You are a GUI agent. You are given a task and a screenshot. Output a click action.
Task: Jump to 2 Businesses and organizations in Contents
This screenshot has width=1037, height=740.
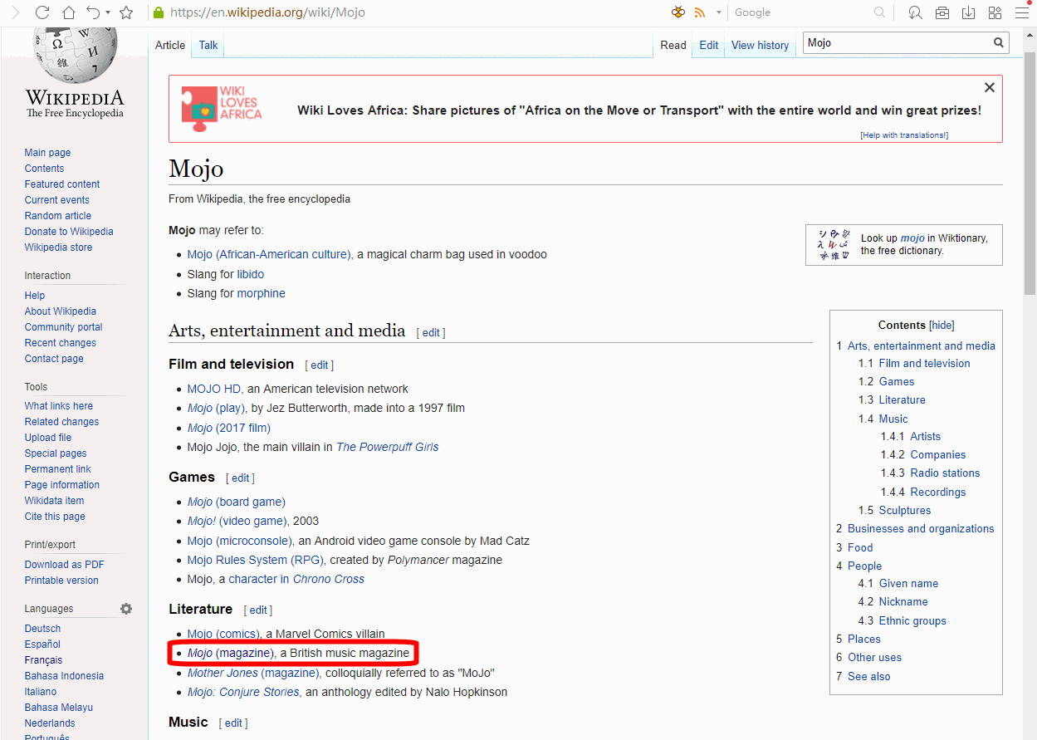click(x=915, y=529)
